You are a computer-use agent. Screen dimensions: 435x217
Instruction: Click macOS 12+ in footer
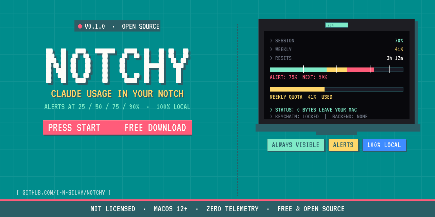point(171,209)
